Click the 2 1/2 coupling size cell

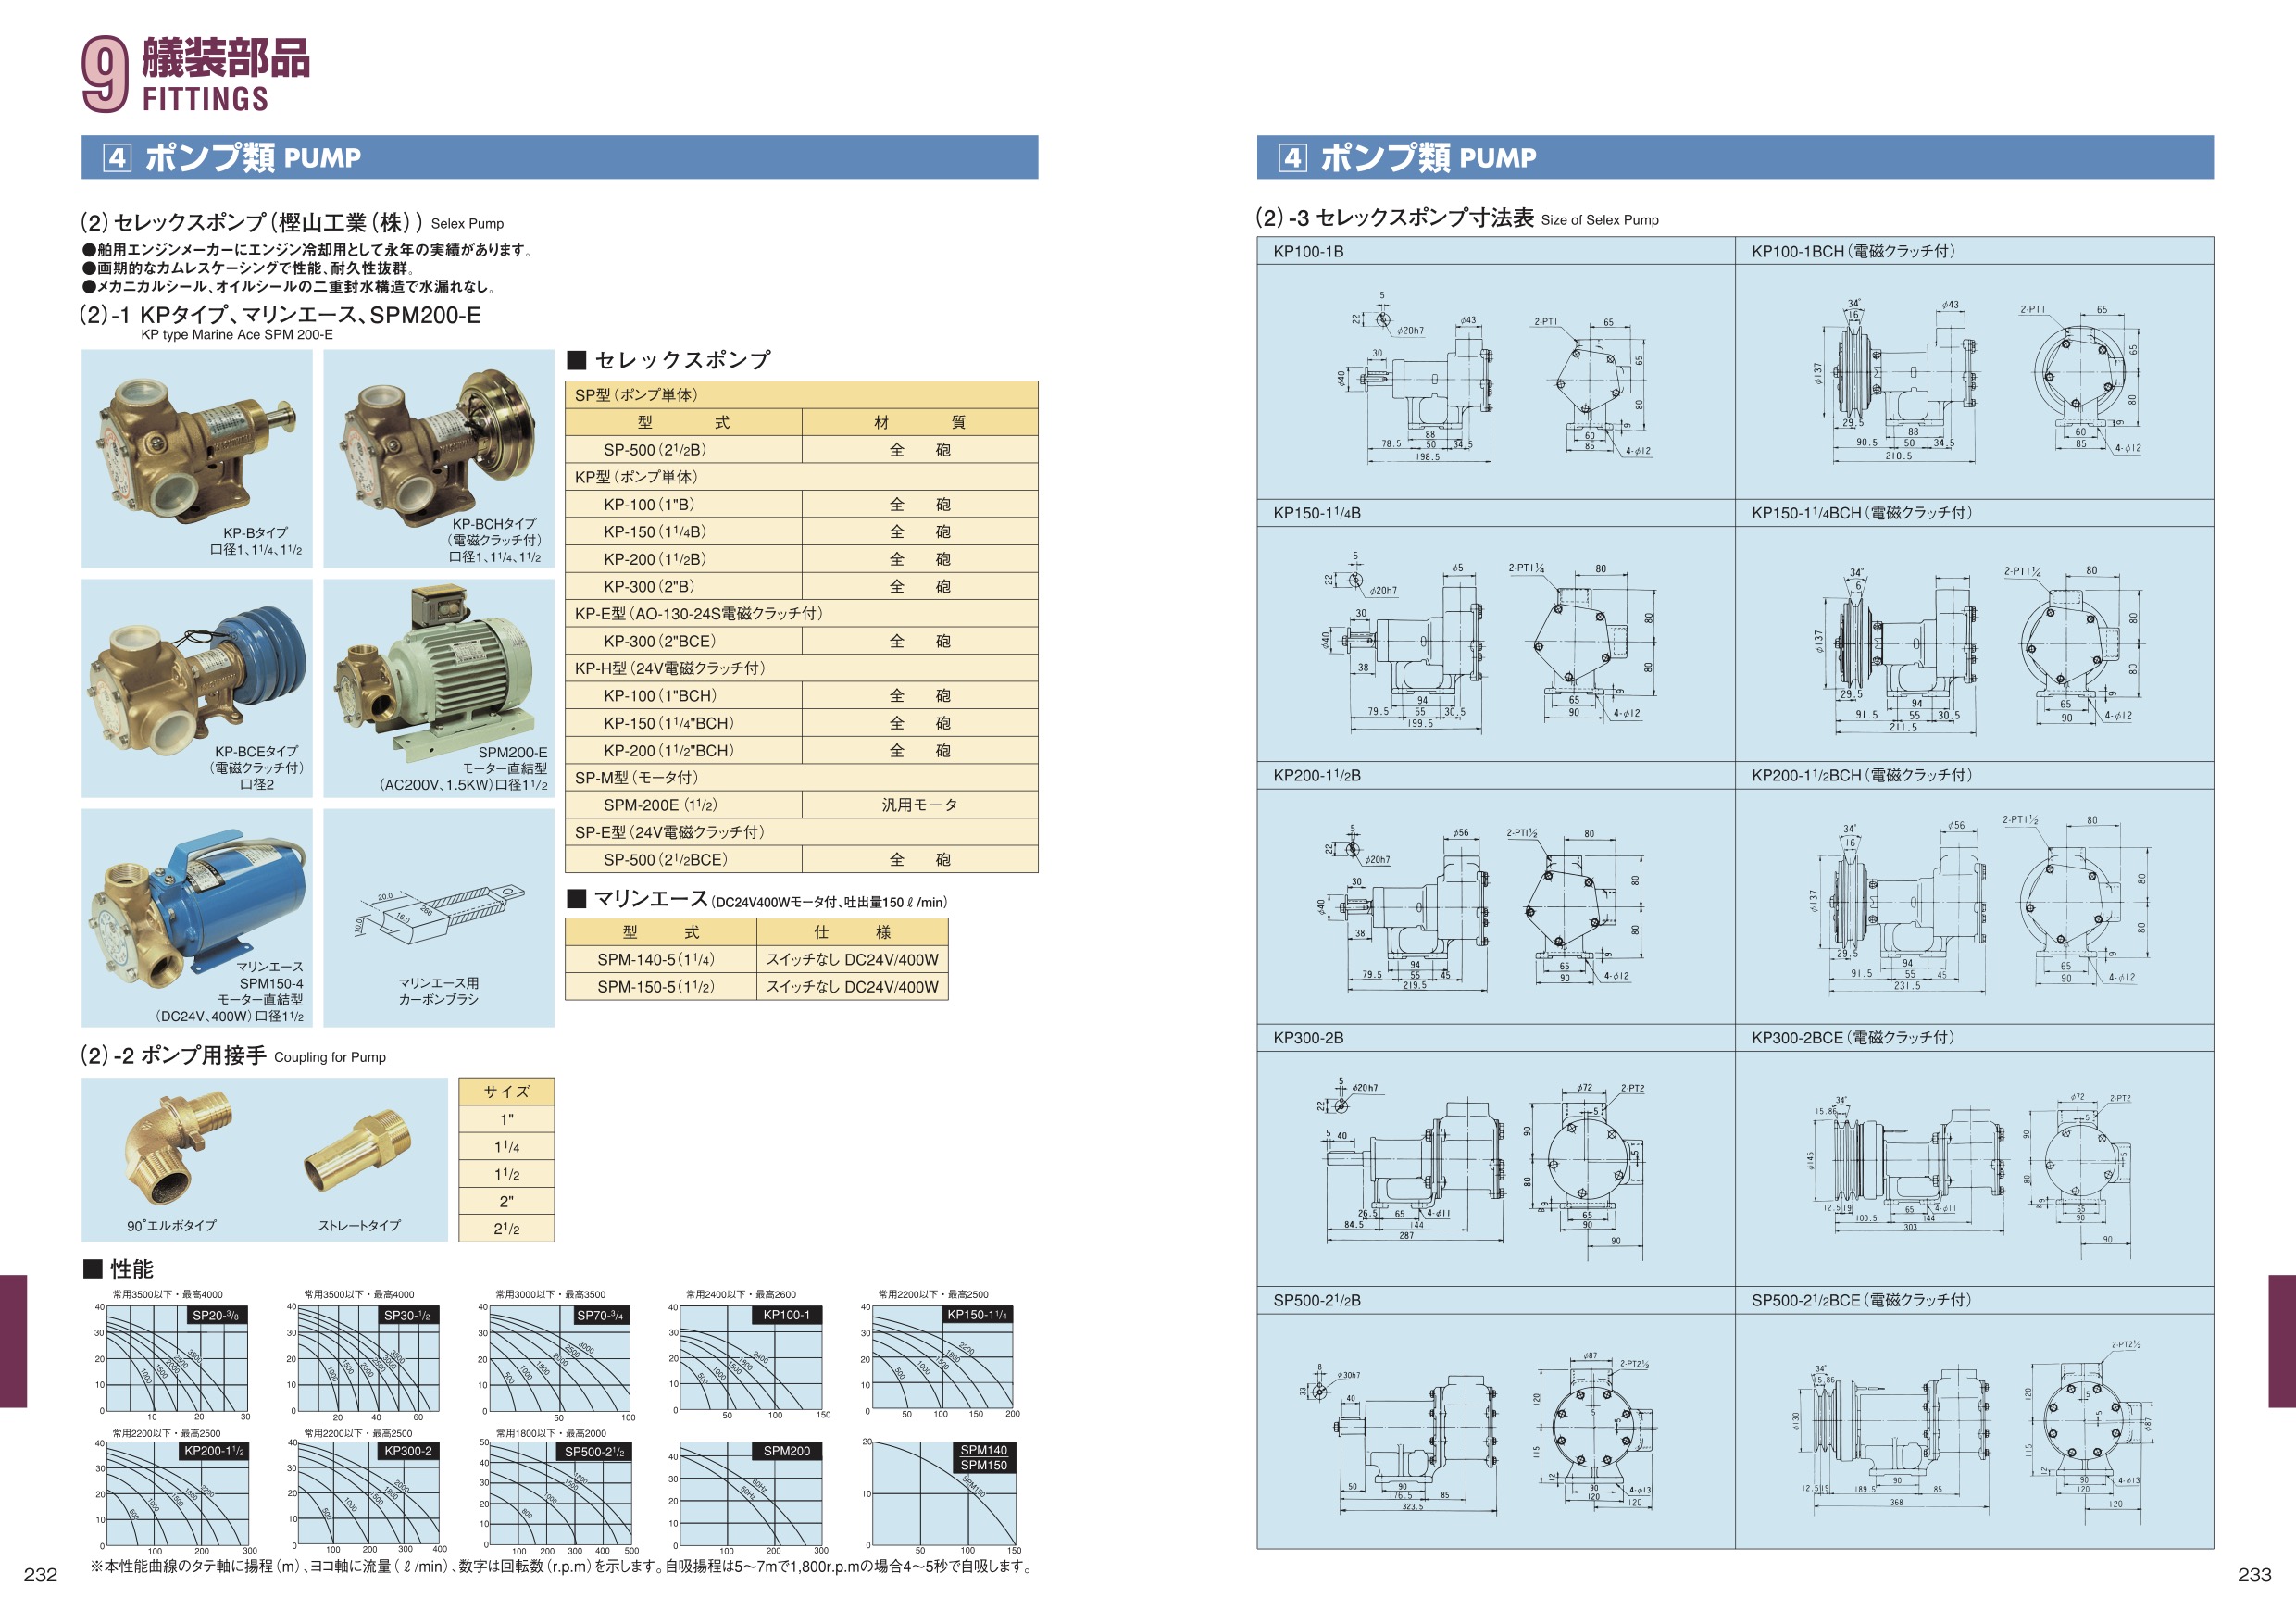[507, 1229]
